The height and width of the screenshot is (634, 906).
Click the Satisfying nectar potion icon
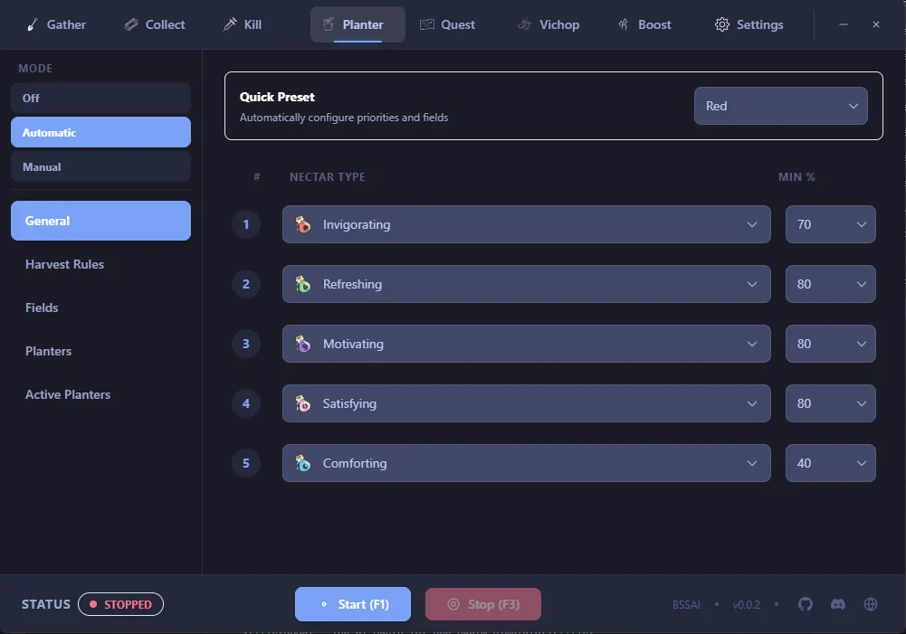303,403
